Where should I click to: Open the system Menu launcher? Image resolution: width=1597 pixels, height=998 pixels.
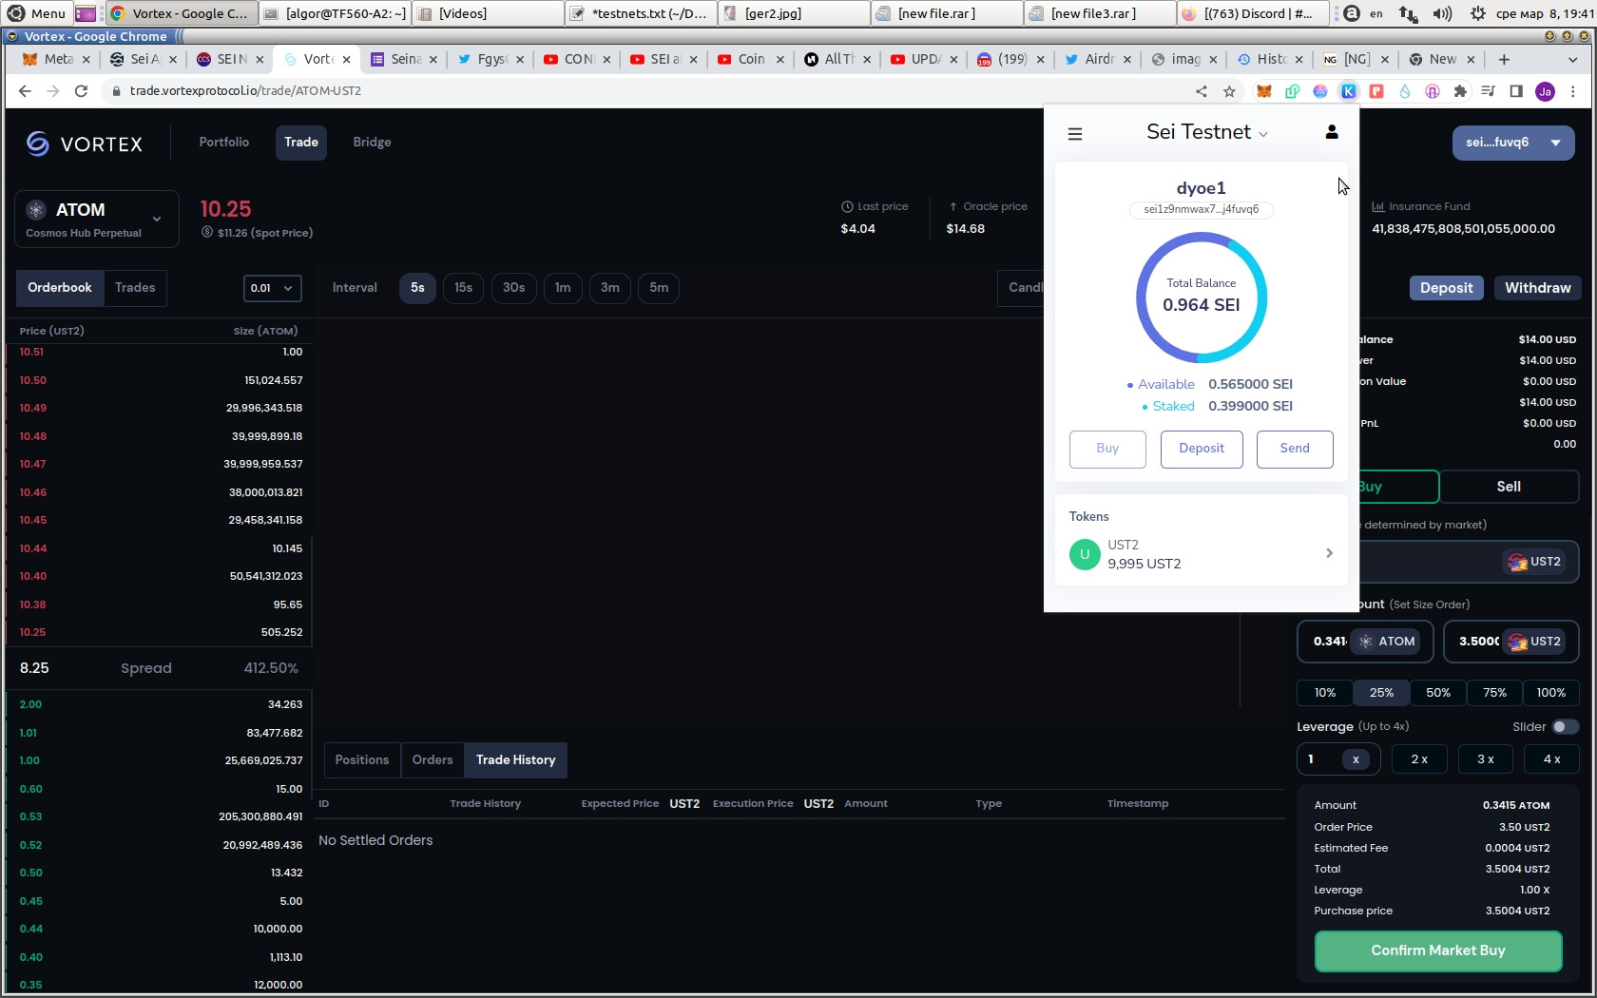36,13
